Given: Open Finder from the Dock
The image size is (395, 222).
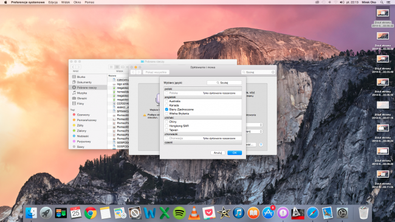Looking at the screenshot, I should (x=31, y=213).
